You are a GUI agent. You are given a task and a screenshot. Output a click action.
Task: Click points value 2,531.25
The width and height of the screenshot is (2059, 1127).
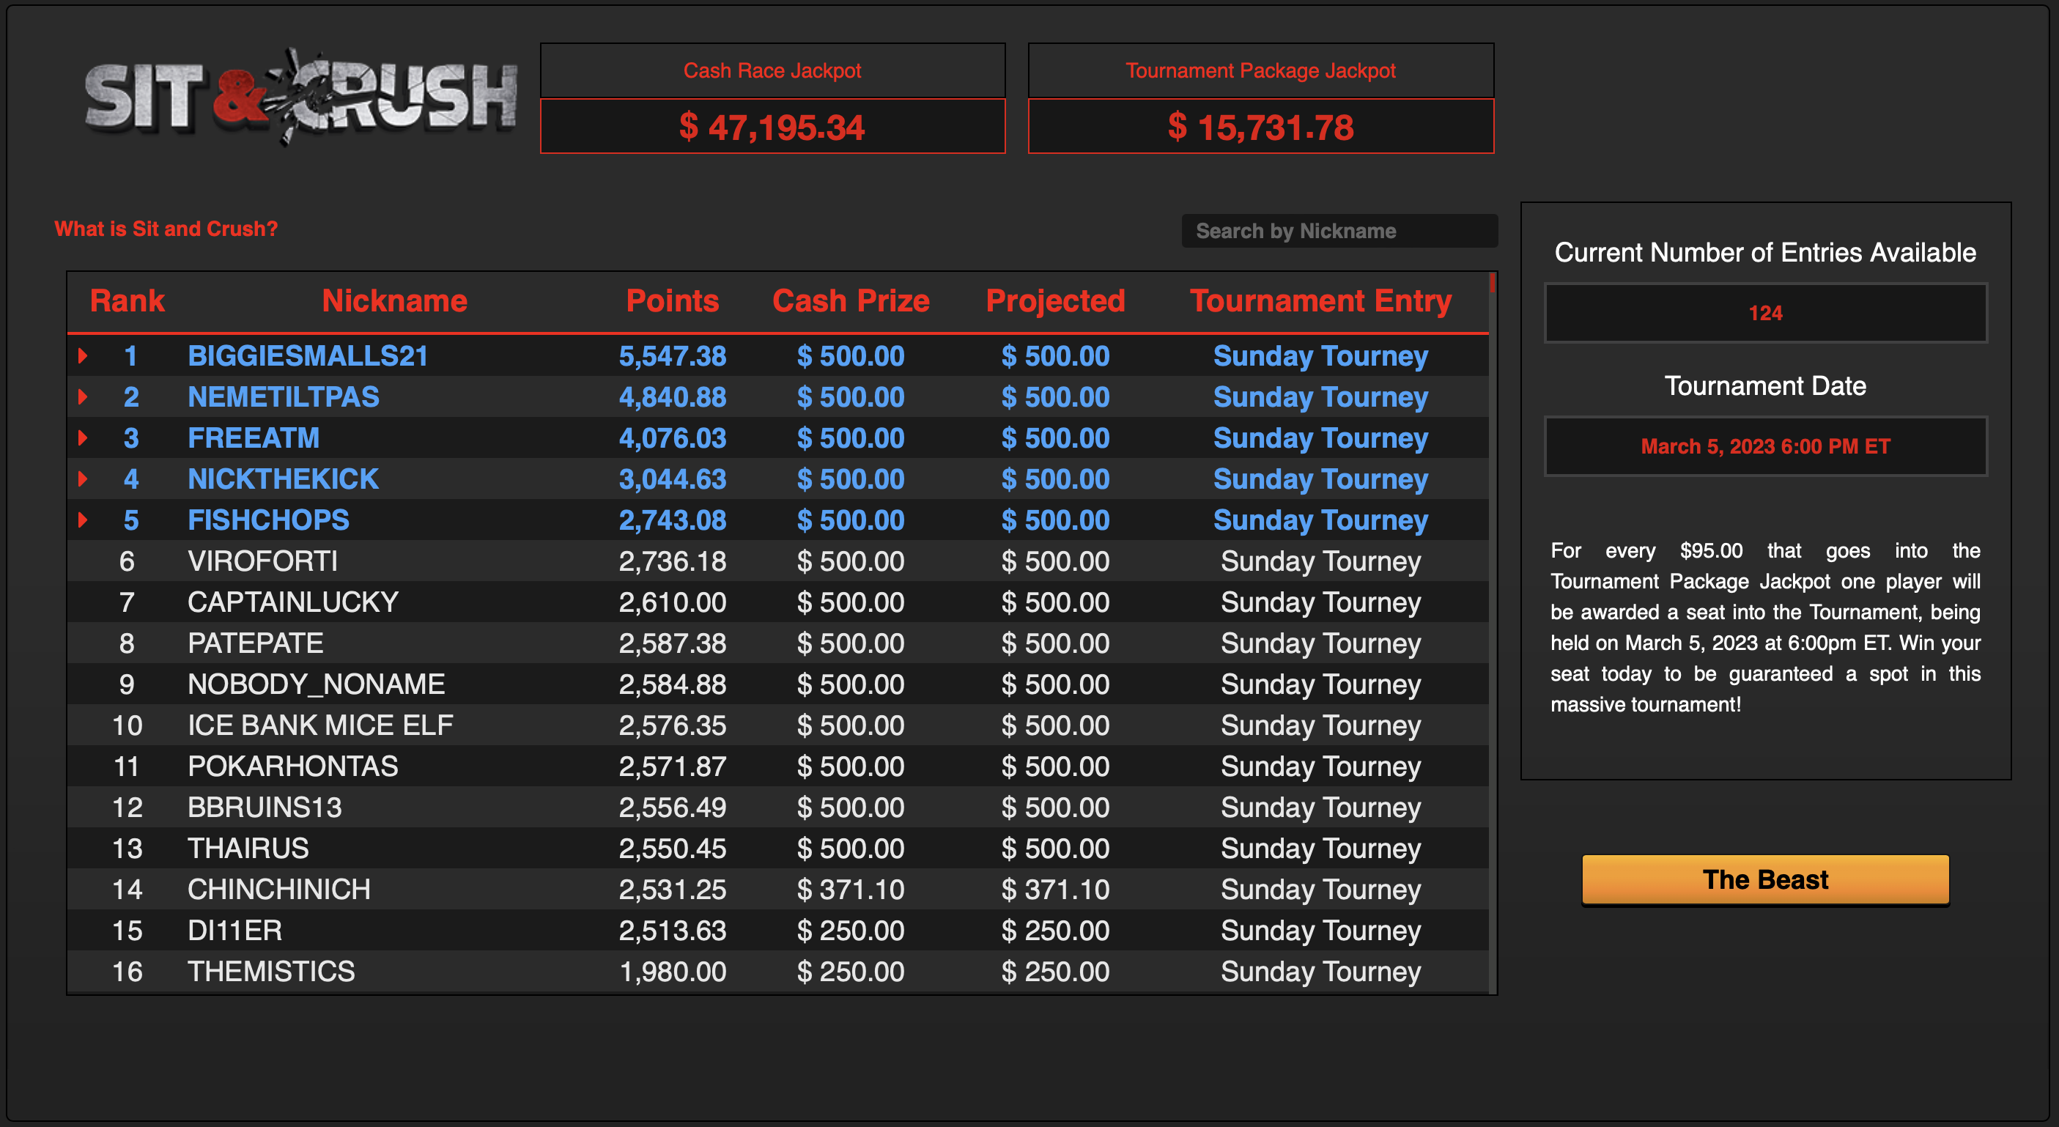672,889
